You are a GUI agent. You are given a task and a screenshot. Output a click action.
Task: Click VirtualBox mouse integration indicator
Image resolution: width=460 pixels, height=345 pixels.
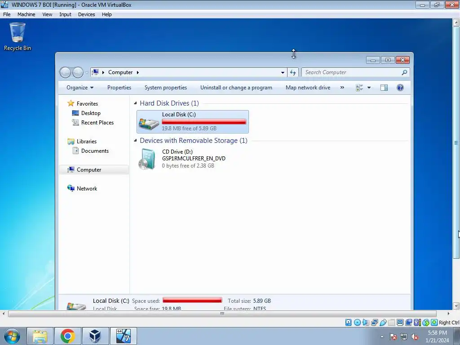coord(426,323)
